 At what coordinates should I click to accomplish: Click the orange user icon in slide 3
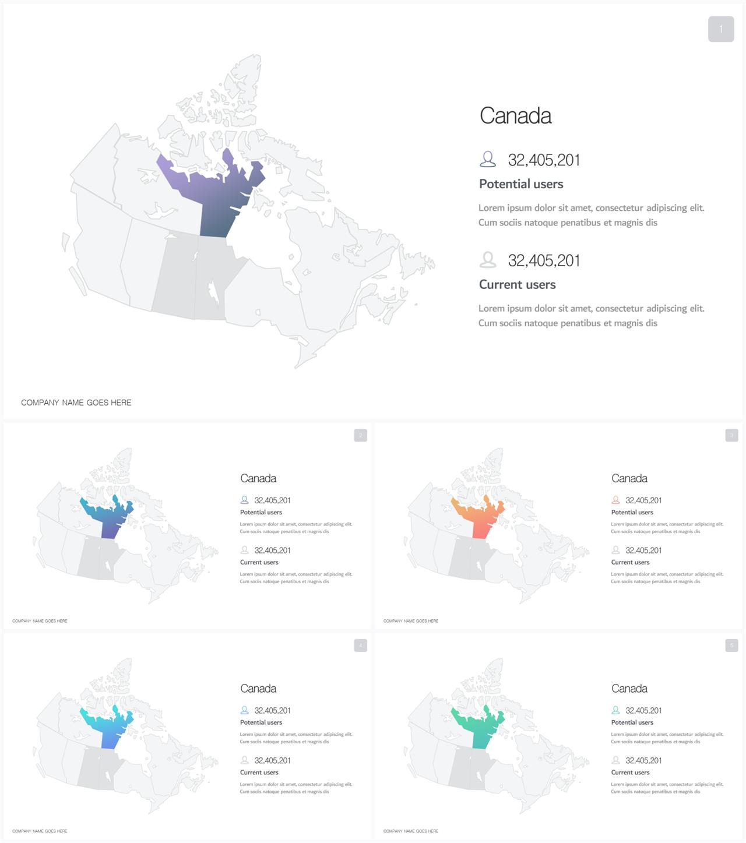tap(615, 500)
